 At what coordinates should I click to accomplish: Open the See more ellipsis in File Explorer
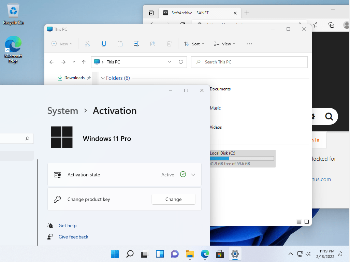coord(249,44)
